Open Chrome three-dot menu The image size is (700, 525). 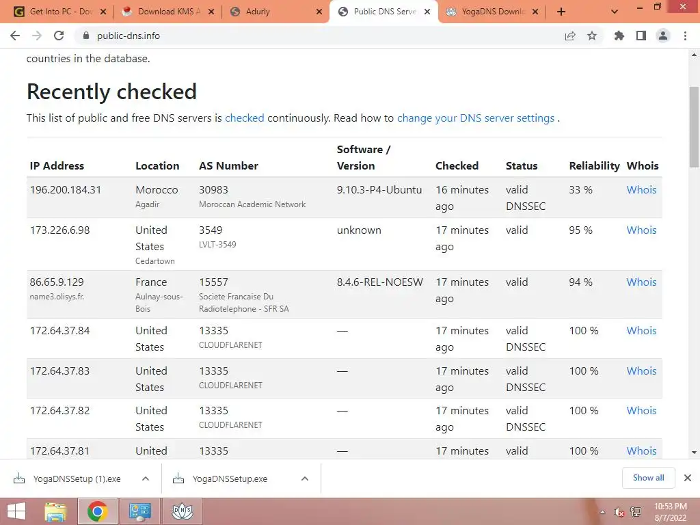pos(685,36)
